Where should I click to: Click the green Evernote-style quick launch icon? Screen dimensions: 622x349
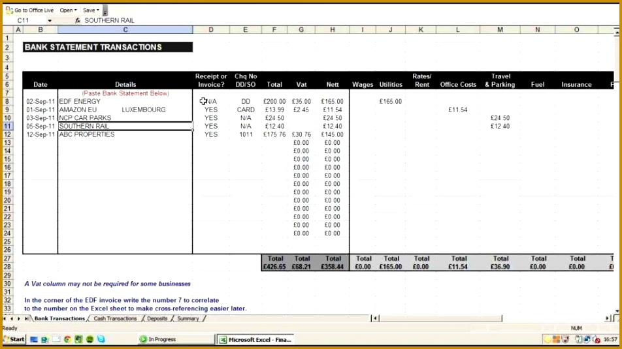pyautogui.click(x=78, y=339)
